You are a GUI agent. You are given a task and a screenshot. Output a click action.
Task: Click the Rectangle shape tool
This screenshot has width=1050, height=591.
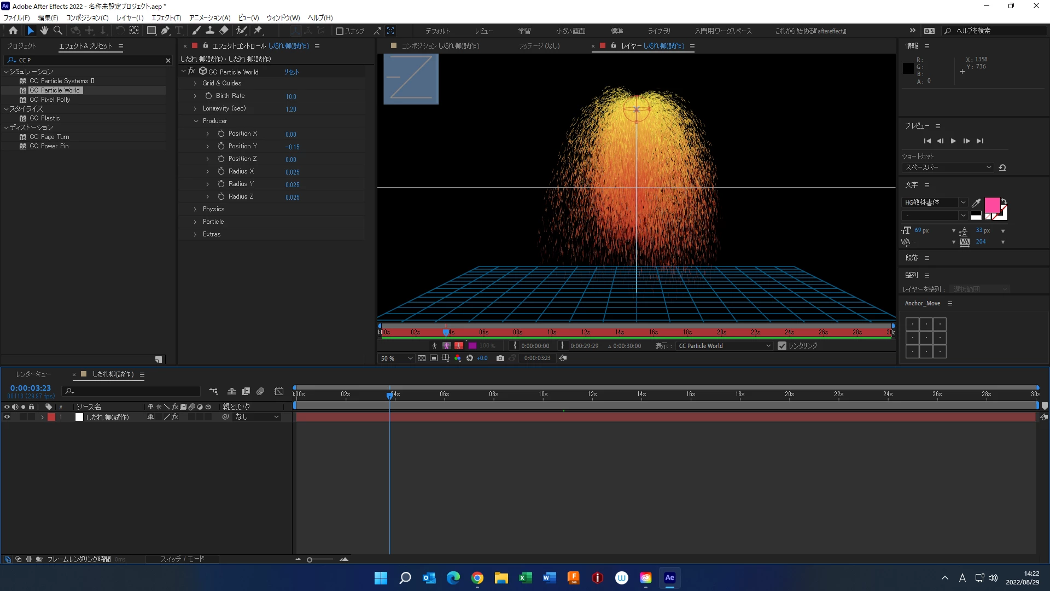pyautogui.click(x=151, y=31)
